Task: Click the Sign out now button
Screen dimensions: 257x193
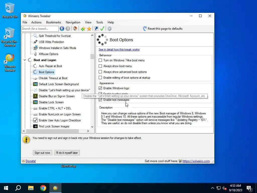Action: point(42,153)
